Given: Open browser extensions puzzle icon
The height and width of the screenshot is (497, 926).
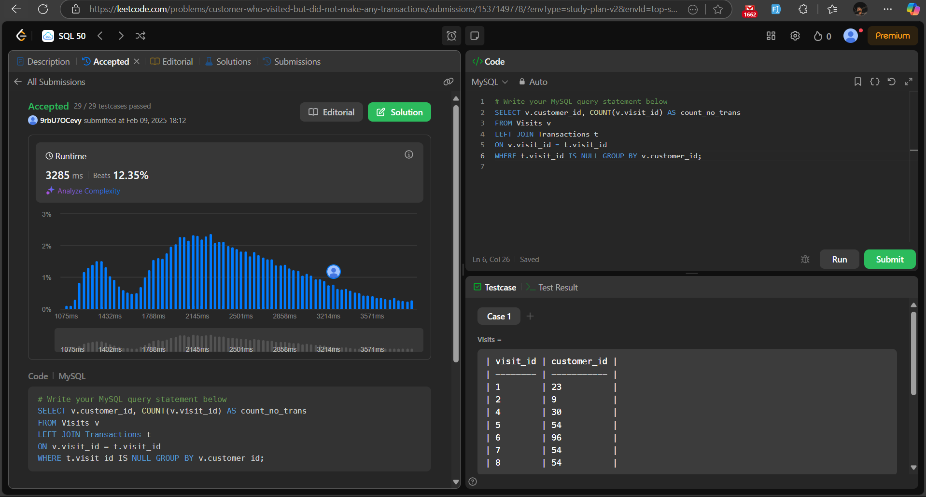Looking at the screenshot, I should (x=803, y=9).
